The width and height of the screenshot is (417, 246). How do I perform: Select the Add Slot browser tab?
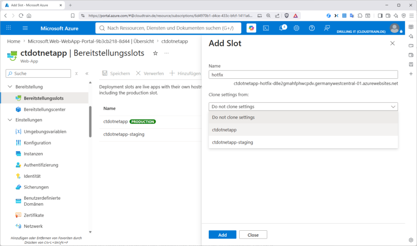pos(33,5)
